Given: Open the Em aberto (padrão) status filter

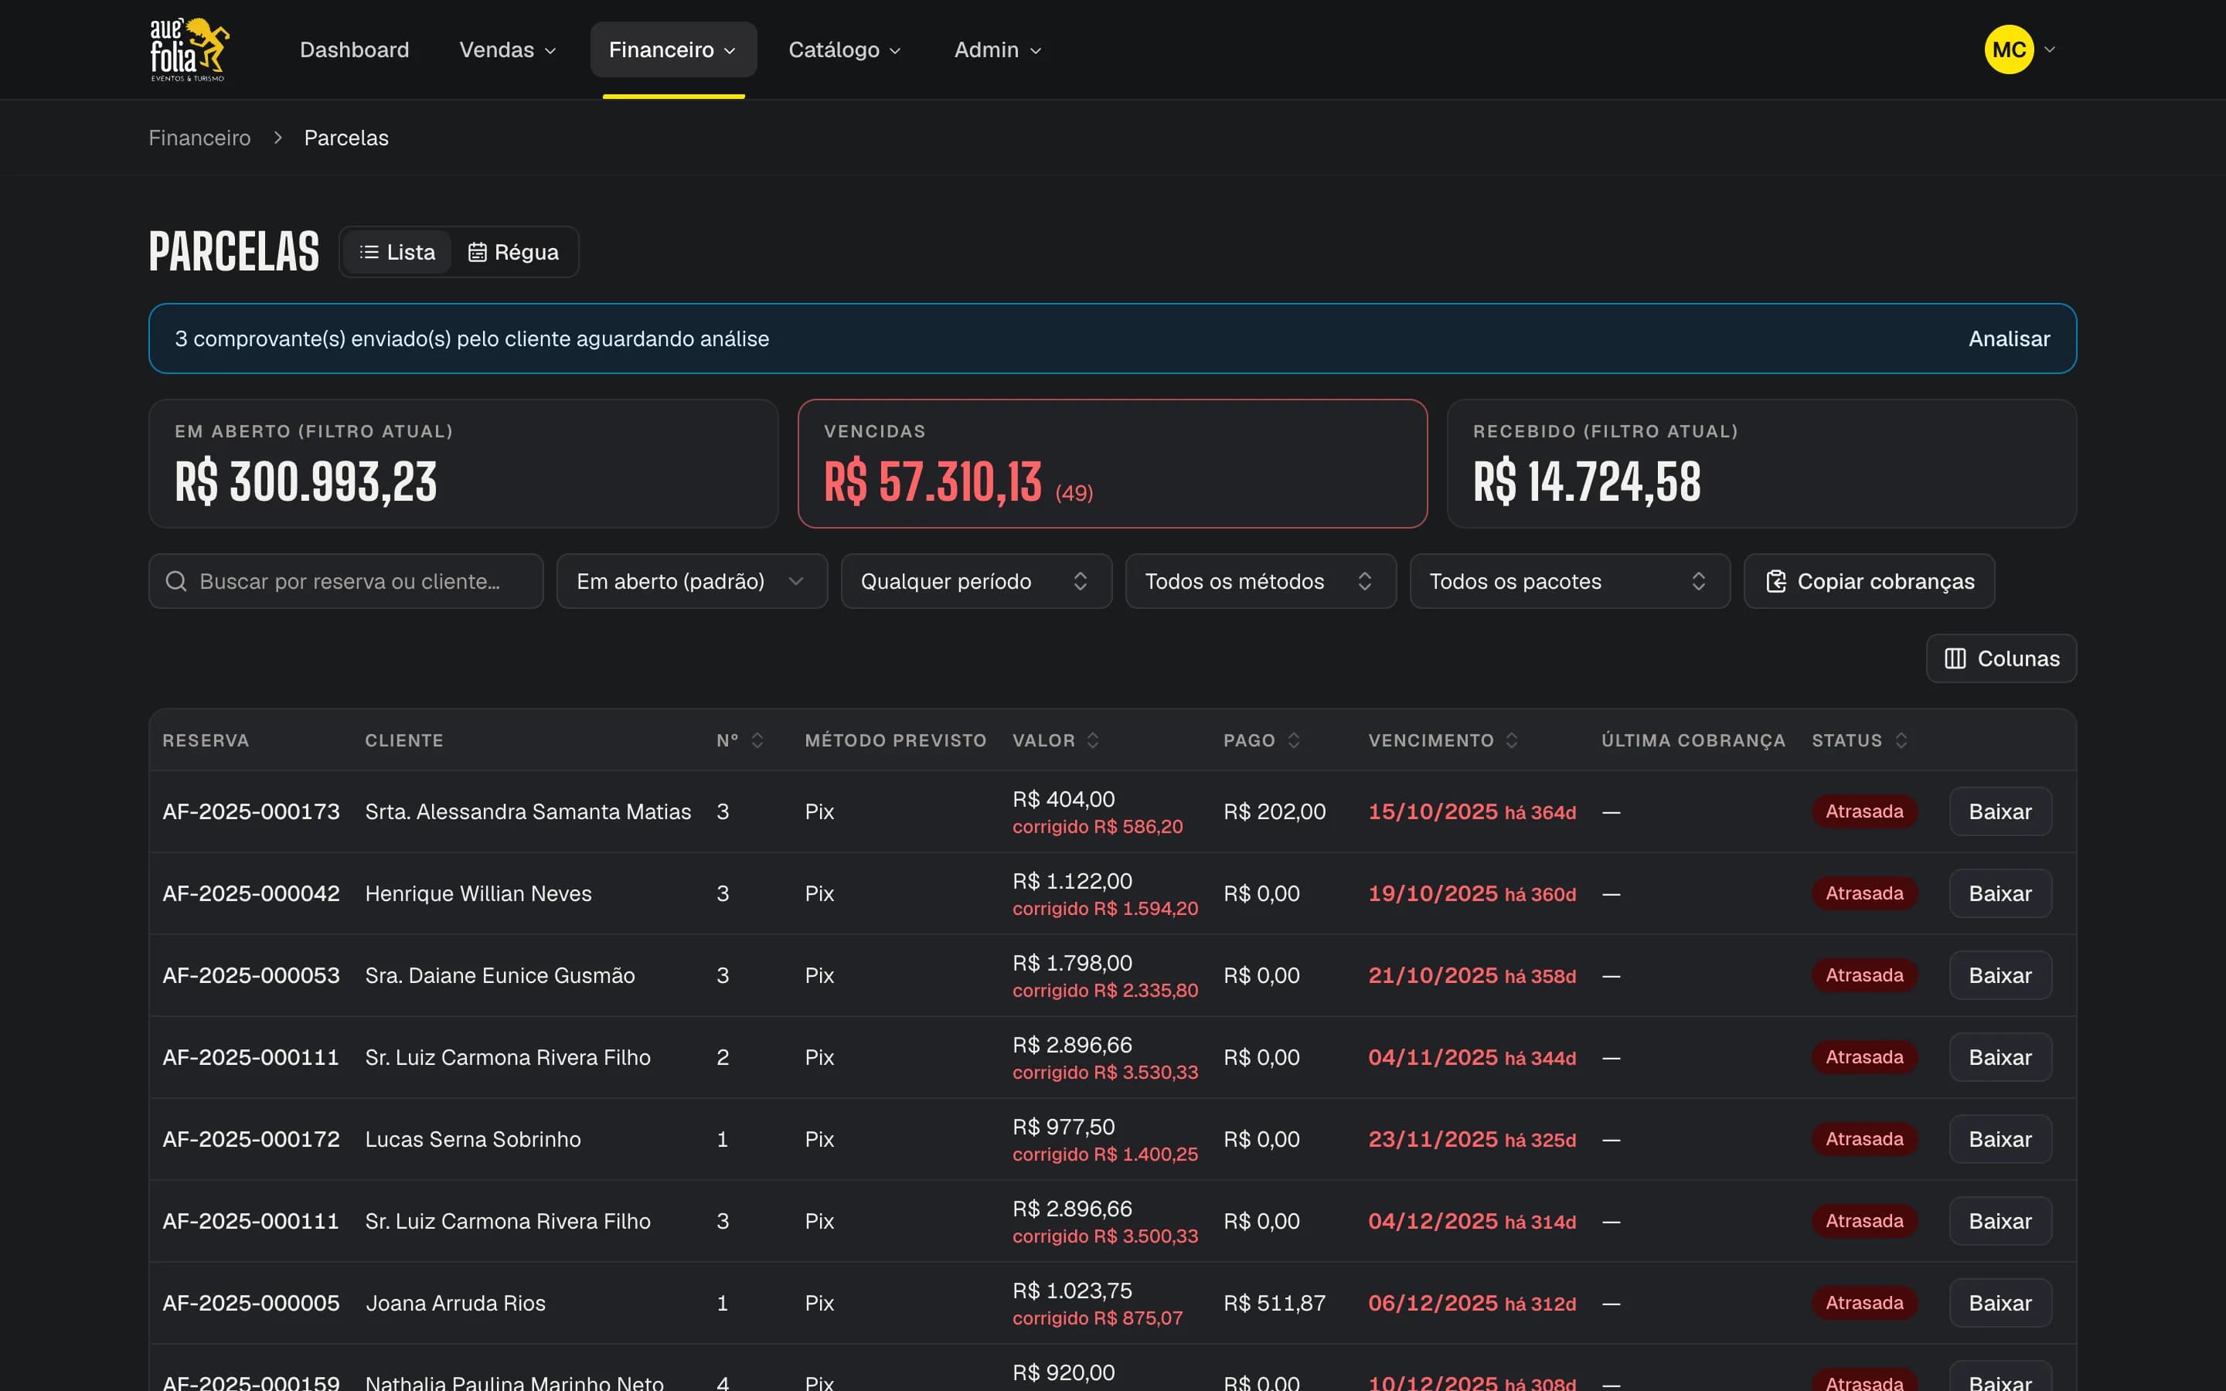Looking at the screenshot, I should pyautogui.click(x=692, y=580).
